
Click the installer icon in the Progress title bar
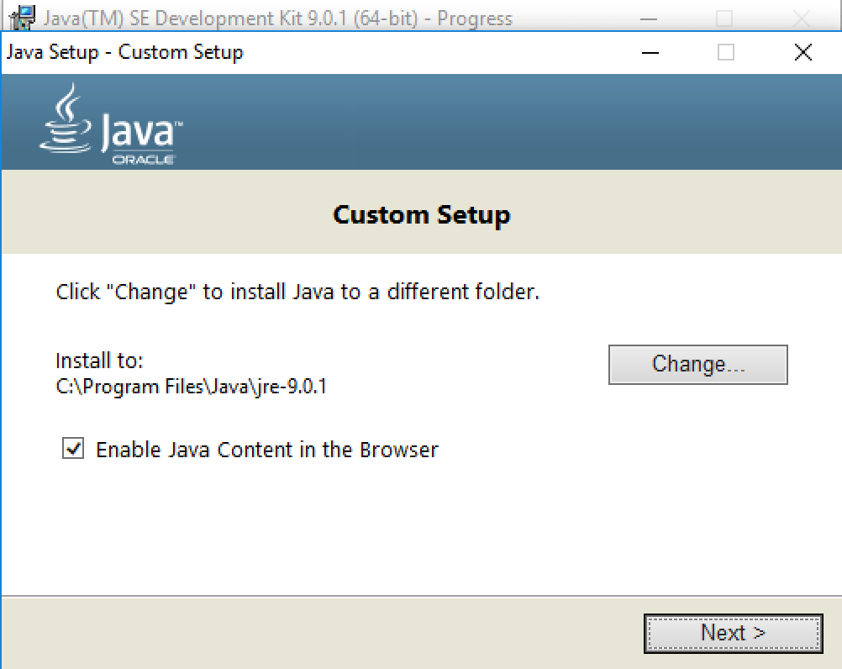click(24, 18)
